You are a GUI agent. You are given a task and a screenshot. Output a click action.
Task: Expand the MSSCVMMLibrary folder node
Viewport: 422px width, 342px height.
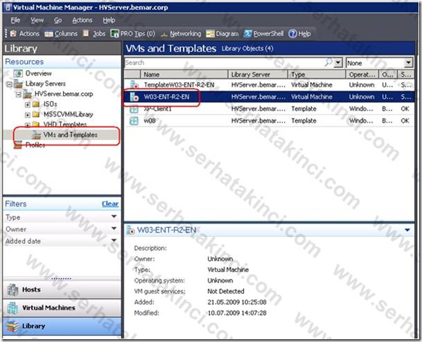(x=28, y=115)
